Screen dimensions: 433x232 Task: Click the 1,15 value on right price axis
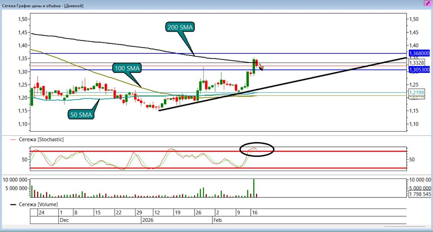(414, 111)
